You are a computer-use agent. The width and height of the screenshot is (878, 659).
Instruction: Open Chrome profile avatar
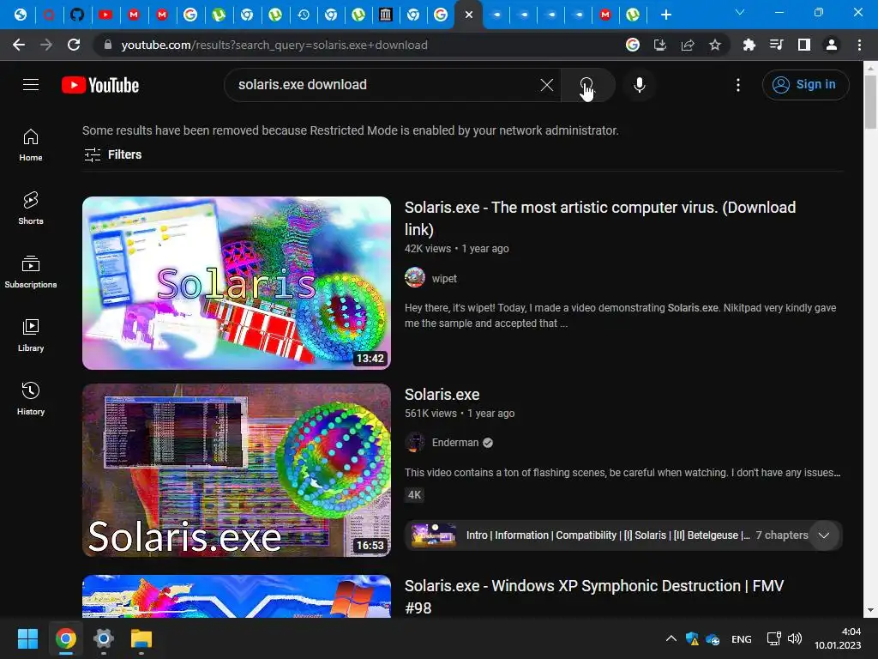coord(832,45)
